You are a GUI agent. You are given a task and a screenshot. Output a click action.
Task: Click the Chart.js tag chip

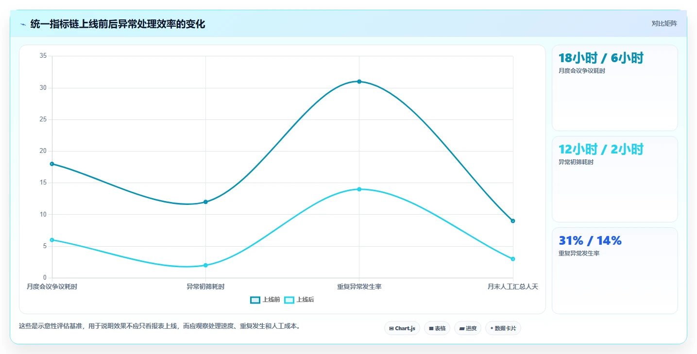[x=402, y=328]
